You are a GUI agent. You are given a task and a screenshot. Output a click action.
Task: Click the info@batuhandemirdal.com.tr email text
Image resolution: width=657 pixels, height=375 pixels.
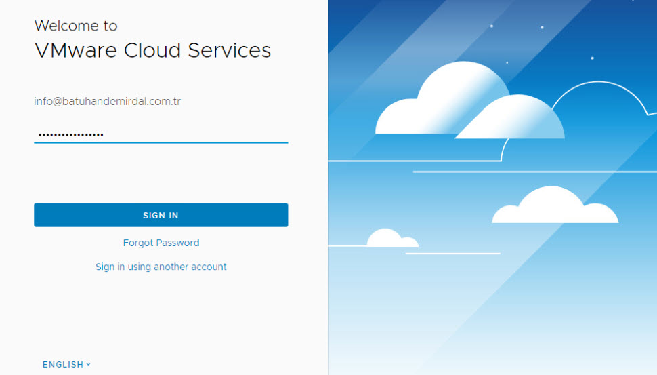pyautogui.click(x=107, y=102)
